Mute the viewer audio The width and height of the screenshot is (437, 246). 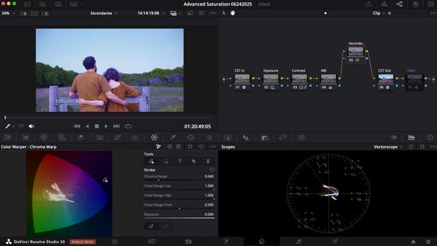click(31, 126)
